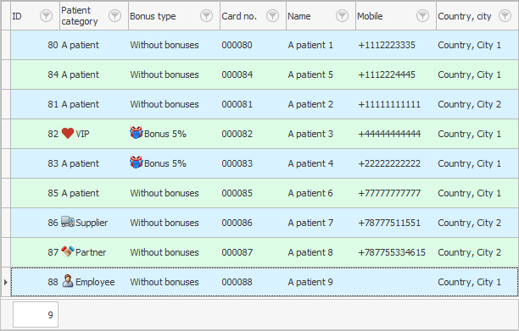Select card number 000080
The height and width of the screenshot is (331, 519).
[x=237, y=45]
